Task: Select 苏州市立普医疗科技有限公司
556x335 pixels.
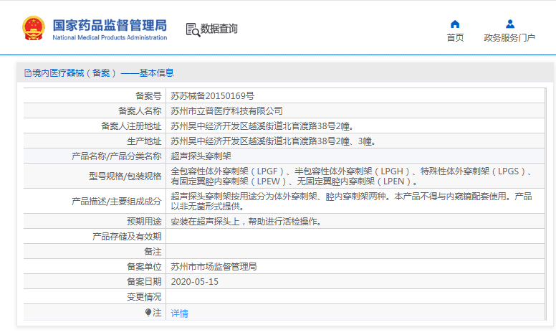Action: point(226,111)
